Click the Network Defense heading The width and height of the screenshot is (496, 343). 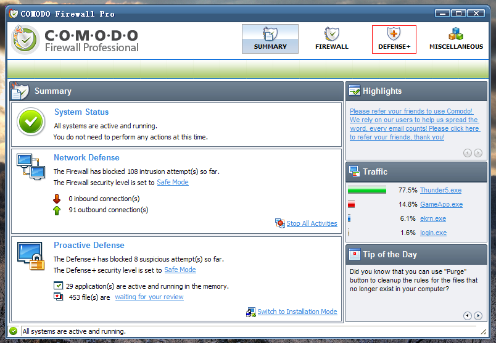86,157
